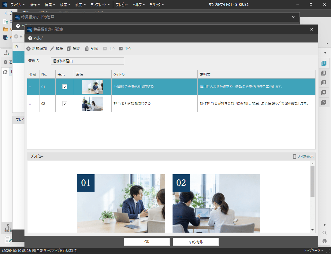Click description starting 制作担当者が打ち合わせに参加し

click(x=255, y=104)
